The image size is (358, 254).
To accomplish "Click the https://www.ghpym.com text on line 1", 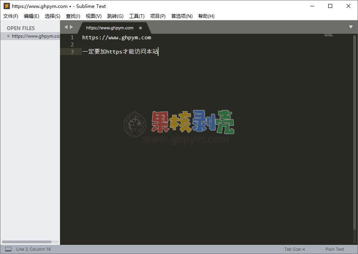I will [117, 38].
